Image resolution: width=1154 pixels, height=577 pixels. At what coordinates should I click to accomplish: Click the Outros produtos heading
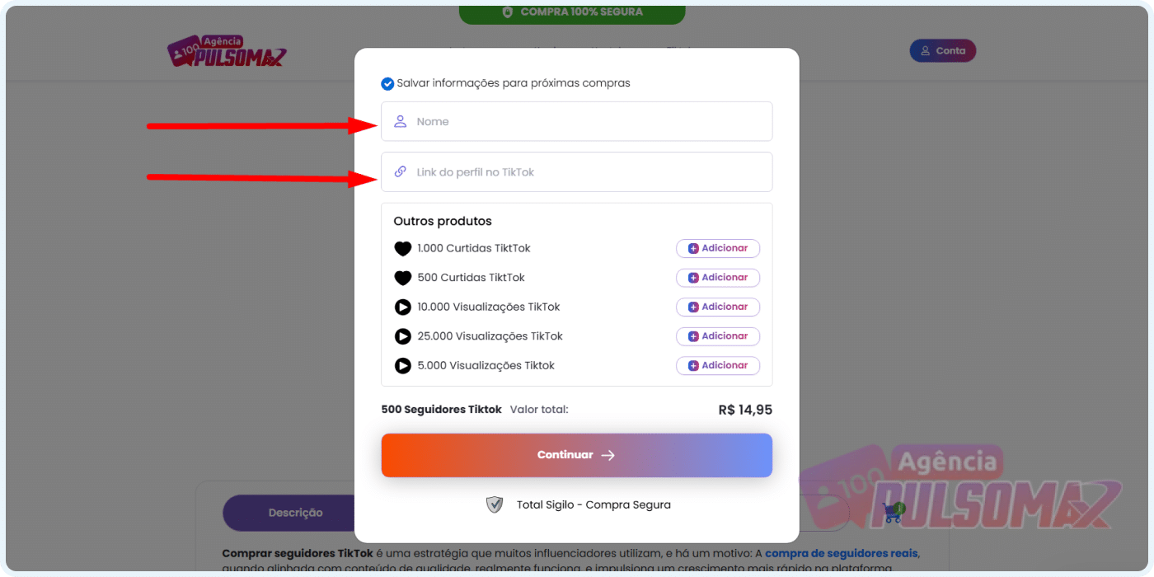click(443, 221)
